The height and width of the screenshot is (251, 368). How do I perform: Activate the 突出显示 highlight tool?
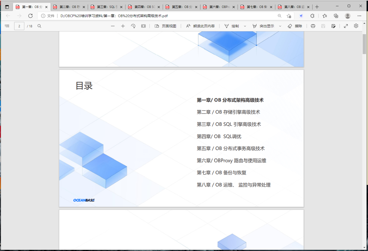[x=263, y=26]
